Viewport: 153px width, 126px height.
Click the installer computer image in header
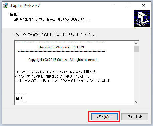[142, 19]
